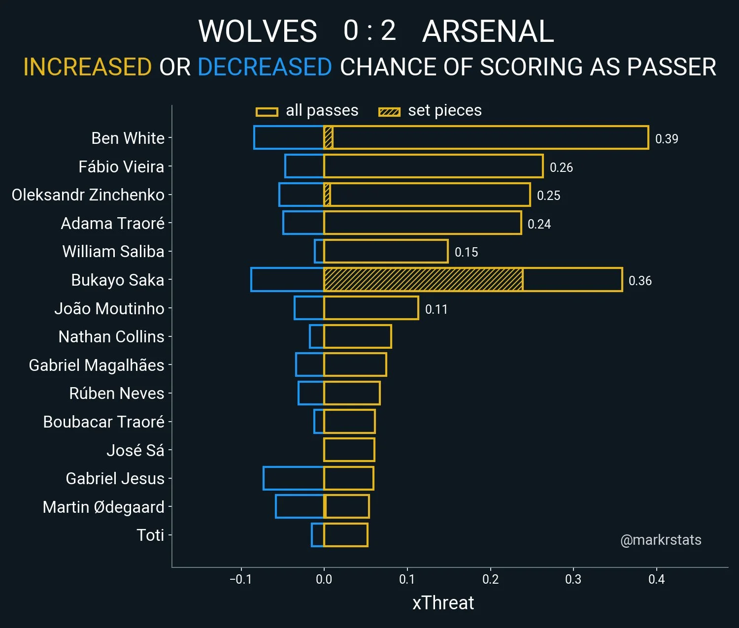Viewport: 739px width, 628px height.
Task: Select Ben White's blue decreased bar
Action: [289, 137]
